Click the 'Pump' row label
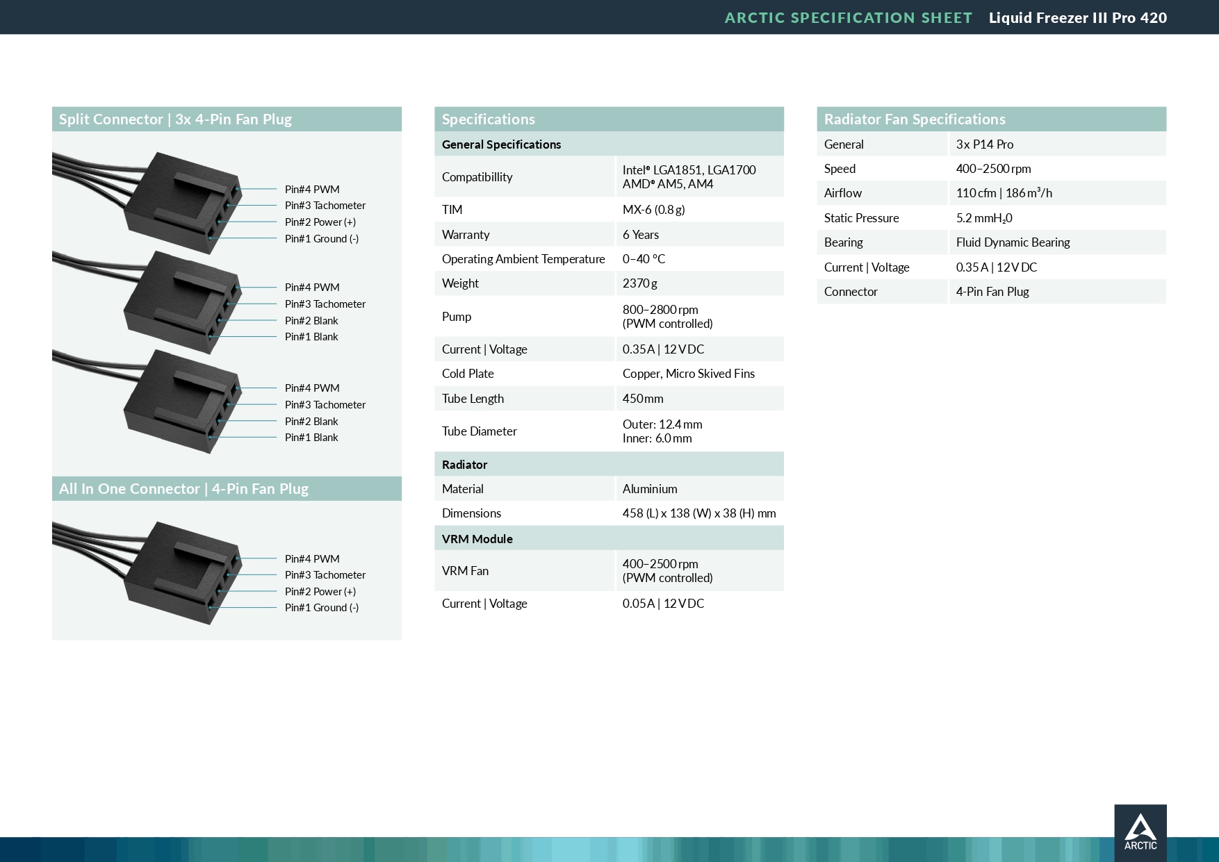Screen dimensions: 1219x862 [x=457, y=317]
